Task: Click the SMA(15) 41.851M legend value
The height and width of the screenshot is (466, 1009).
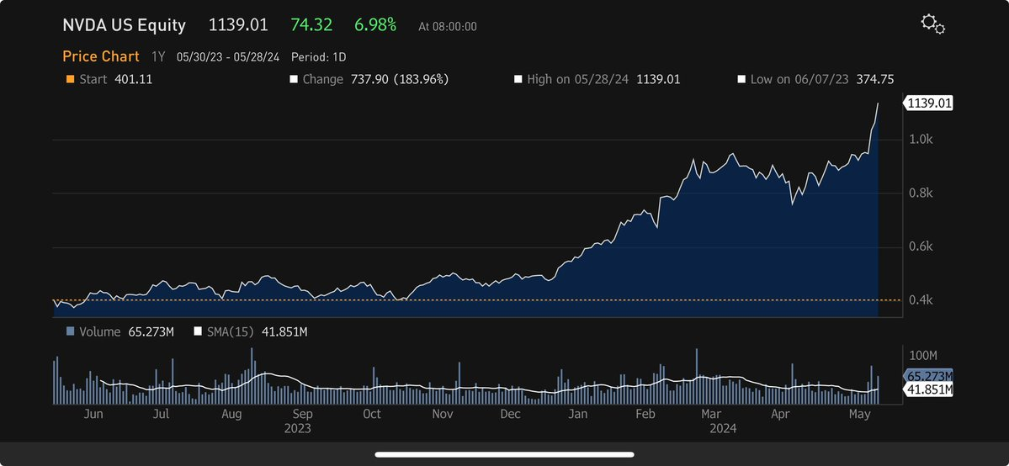Action: pyautogui.click(x=284, y=332)
